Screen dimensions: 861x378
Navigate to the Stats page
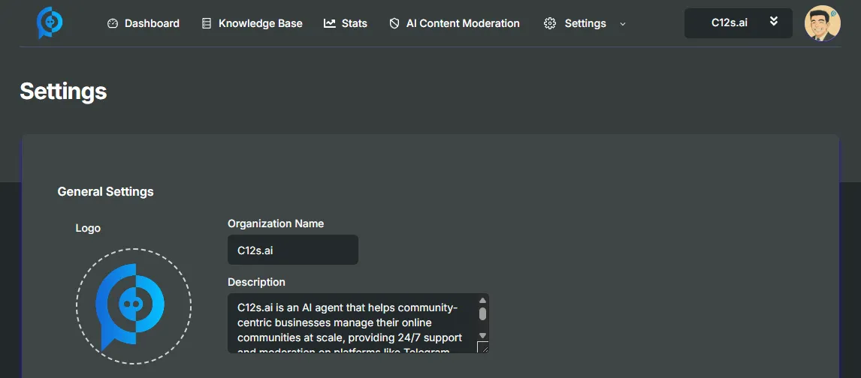tap(354, 23)
